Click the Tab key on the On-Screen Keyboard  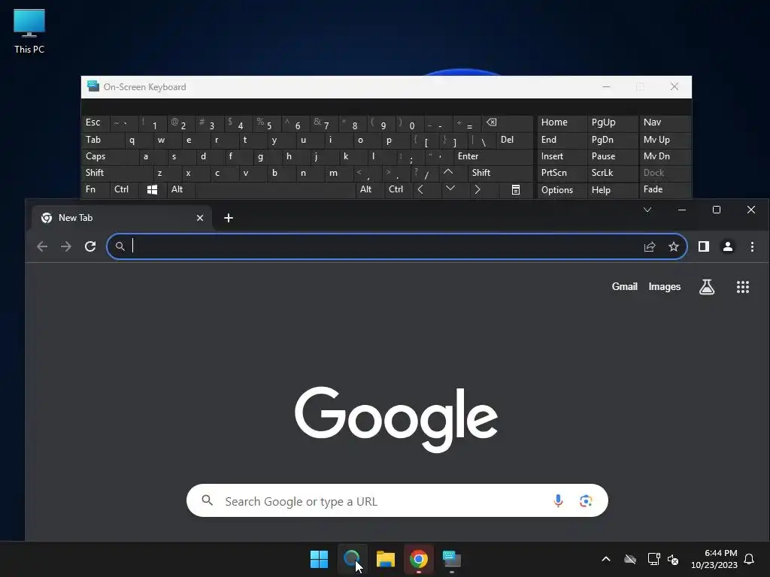[102, 140]
